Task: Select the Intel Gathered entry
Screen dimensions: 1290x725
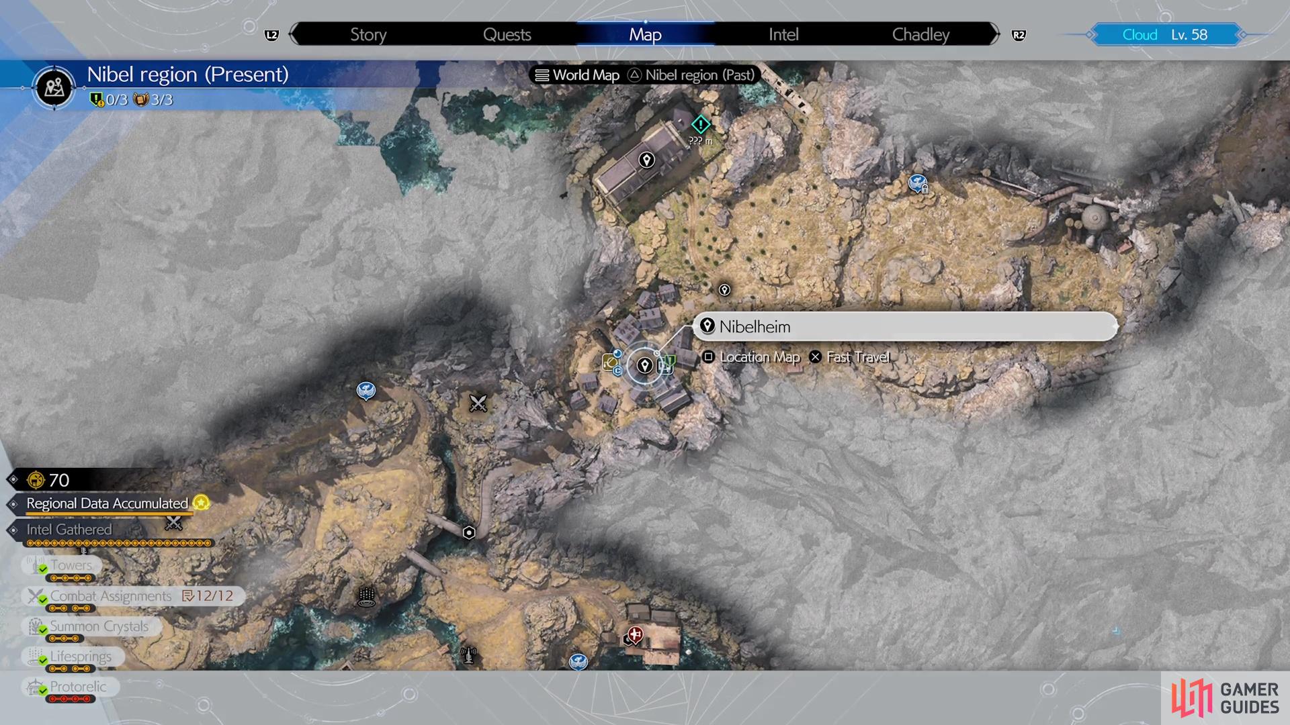Action: click(69, 530)
